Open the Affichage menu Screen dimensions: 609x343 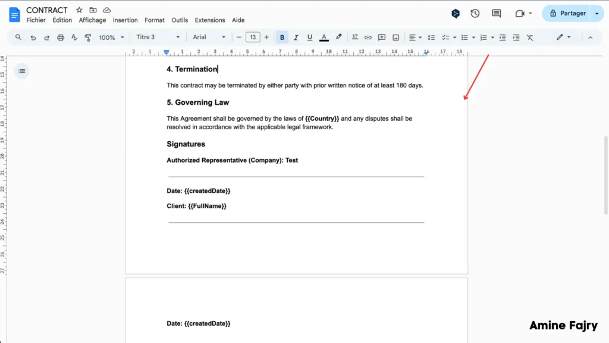click(92, 20)
